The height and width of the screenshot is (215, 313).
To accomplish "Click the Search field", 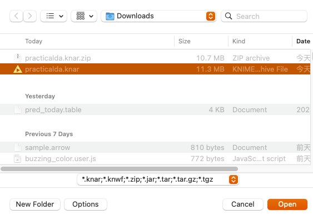I will pyautogui.click(x=264, y=16).
